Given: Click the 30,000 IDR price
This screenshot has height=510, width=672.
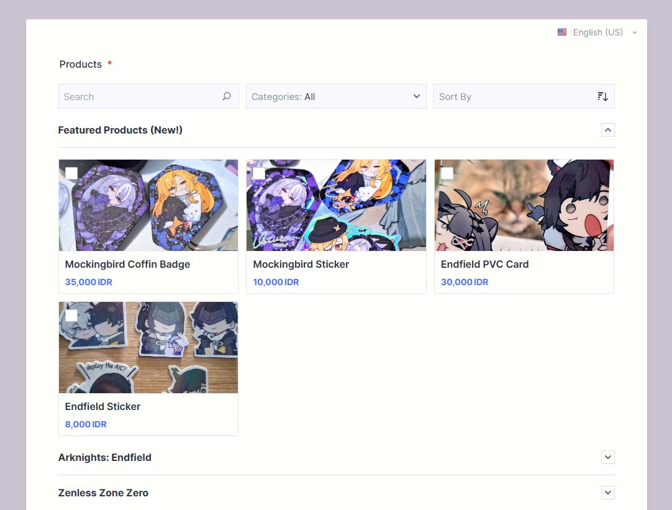Looking at the screenshot, I should (465, 282).
